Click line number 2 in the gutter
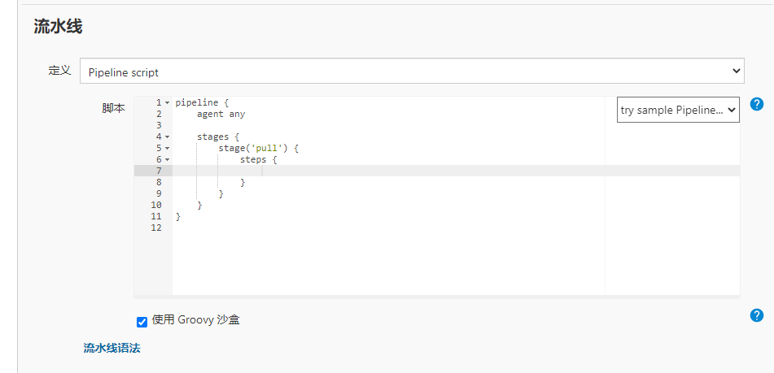This screenshot has width=774, height=373. tap(159, 115)
